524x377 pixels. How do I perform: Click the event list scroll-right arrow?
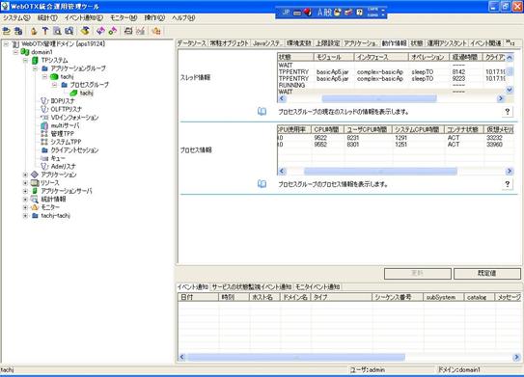click(x=516, y=358)
